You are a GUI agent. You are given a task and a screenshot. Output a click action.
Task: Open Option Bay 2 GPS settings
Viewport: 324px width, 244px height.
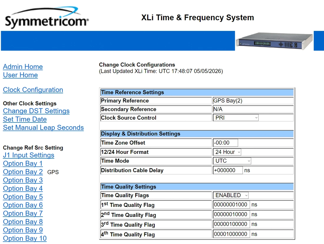[x=23, y=172]
